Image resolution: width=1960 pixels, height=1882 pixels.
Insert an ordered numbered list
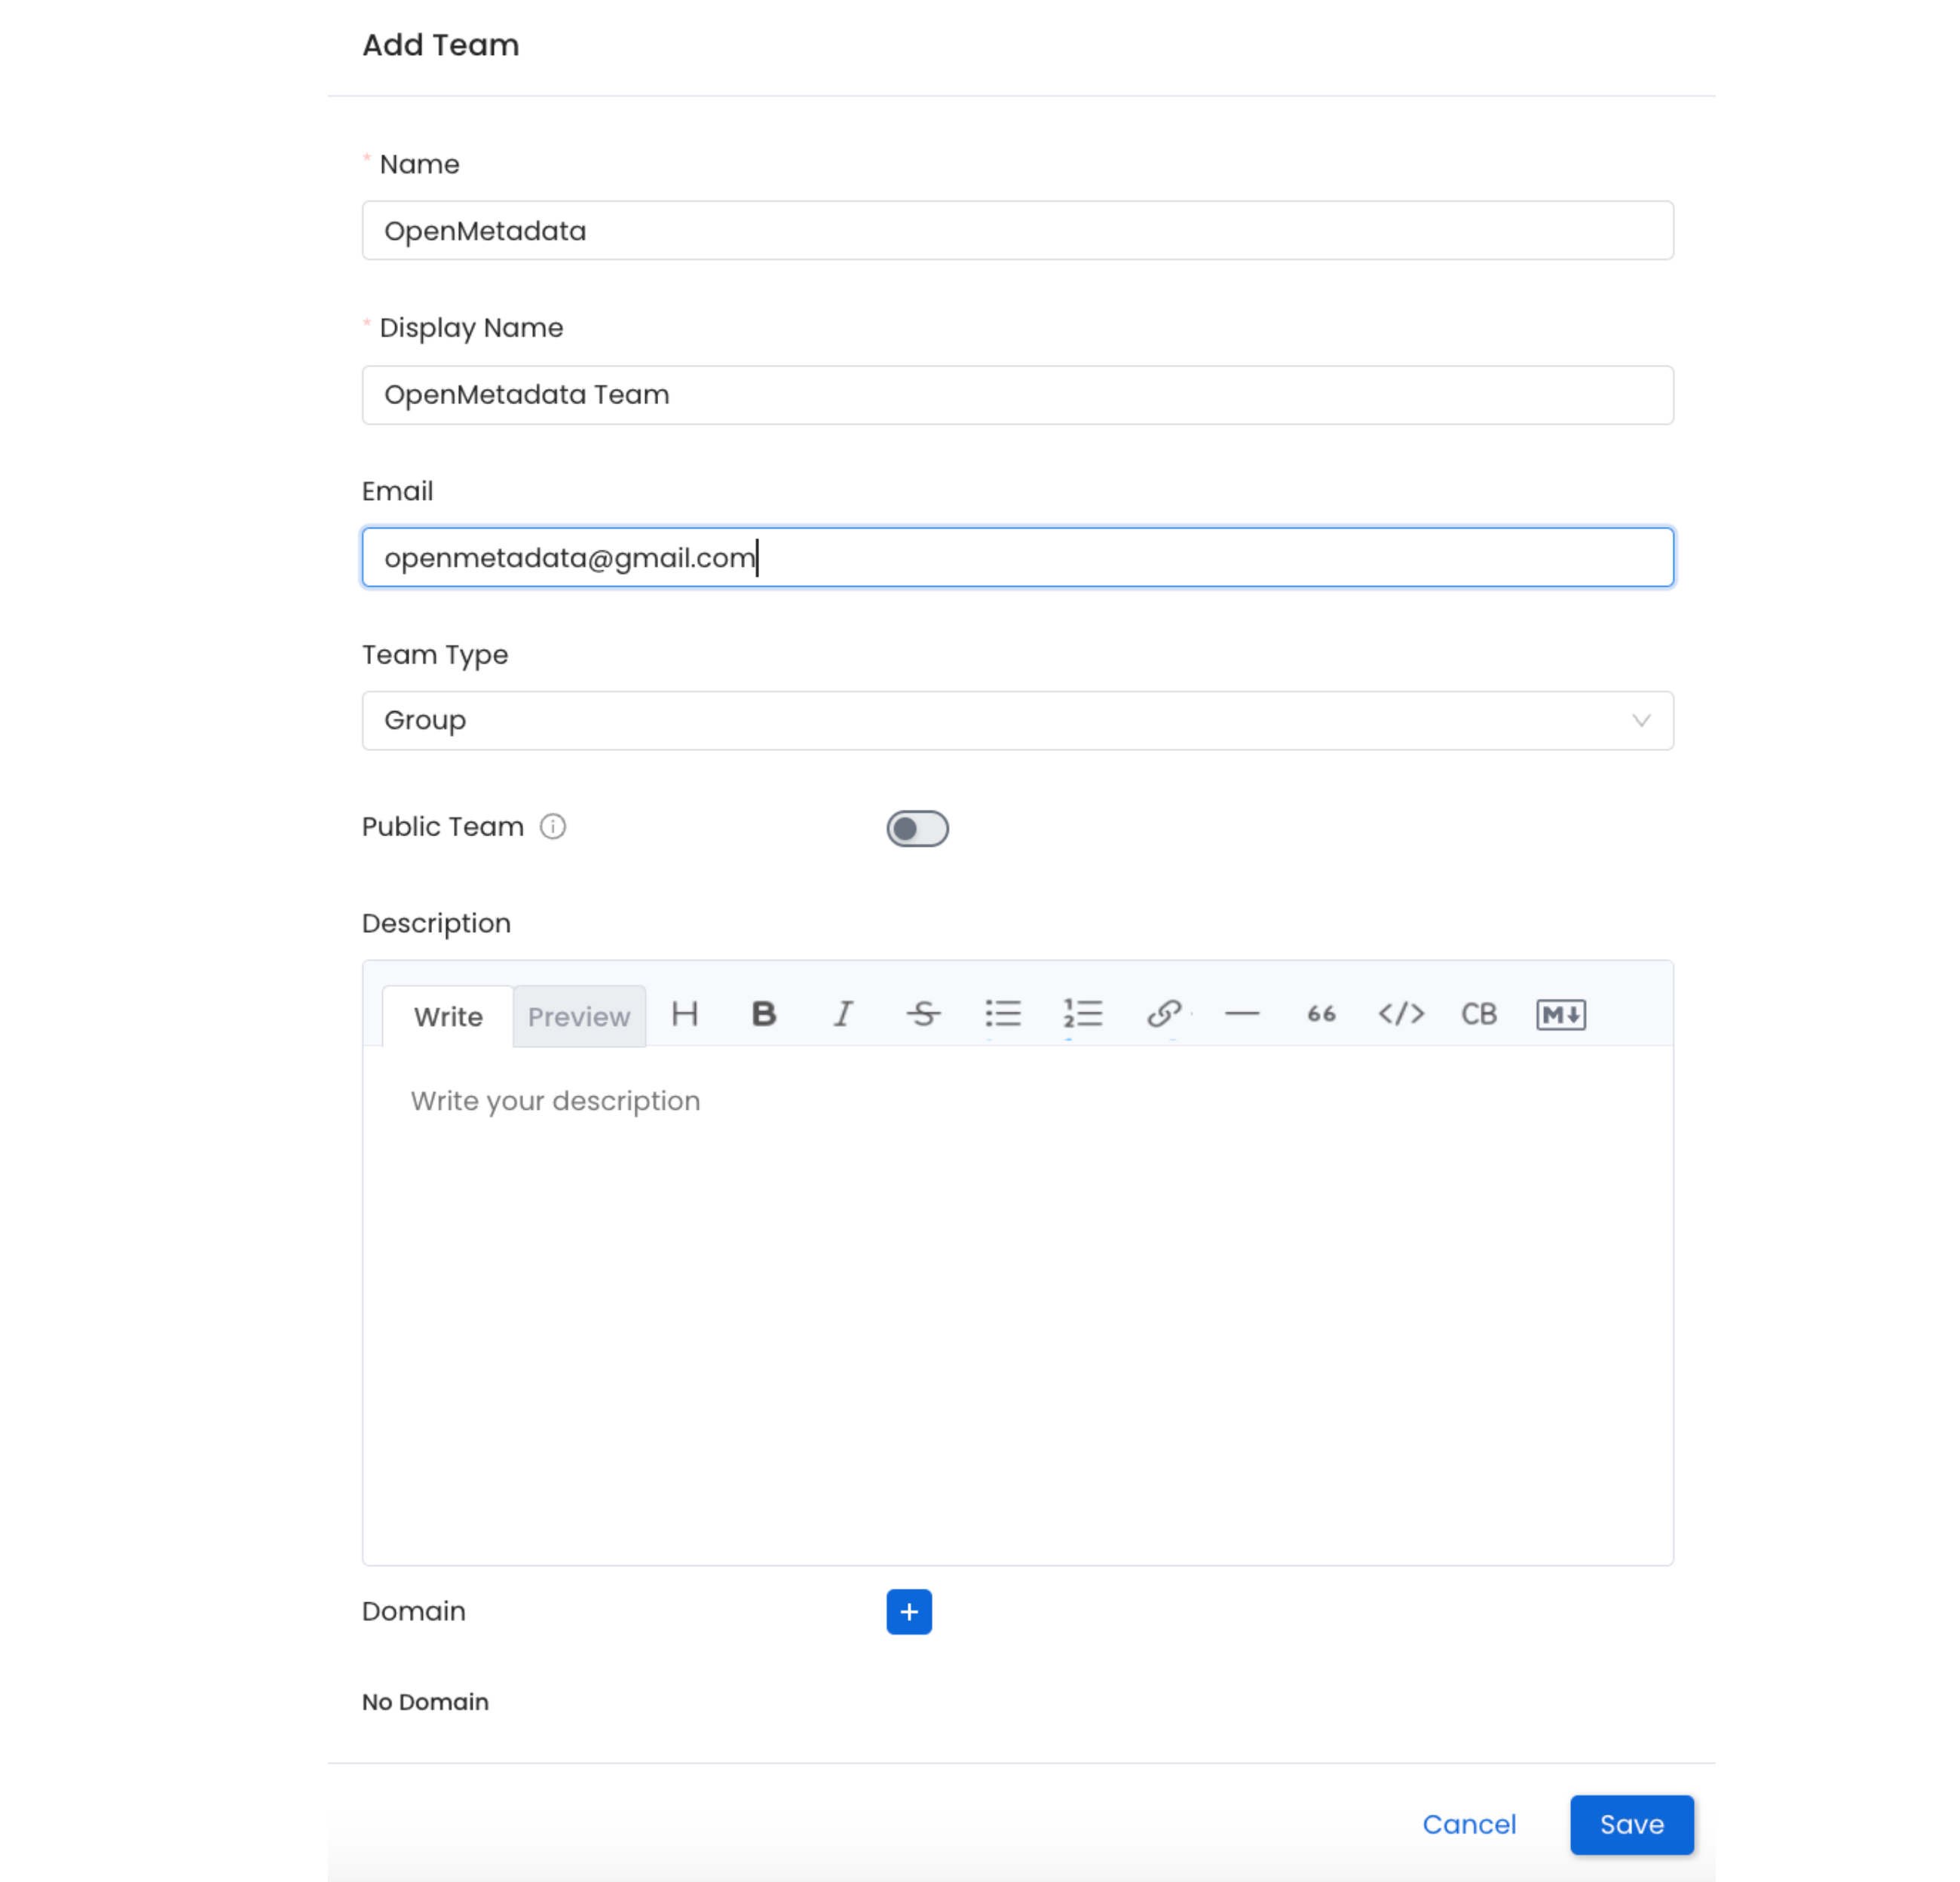coord(1082,1014)
